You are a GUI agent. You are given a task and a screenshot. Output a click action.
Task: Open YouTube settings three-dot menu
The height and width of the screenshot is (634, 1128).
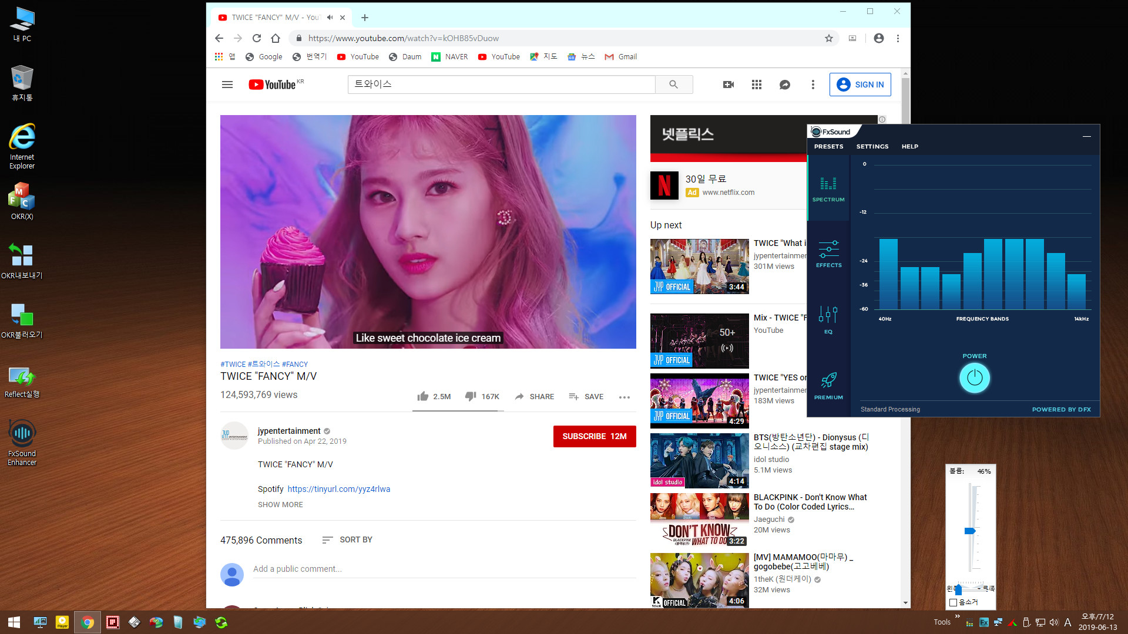(x=813, y=85)
